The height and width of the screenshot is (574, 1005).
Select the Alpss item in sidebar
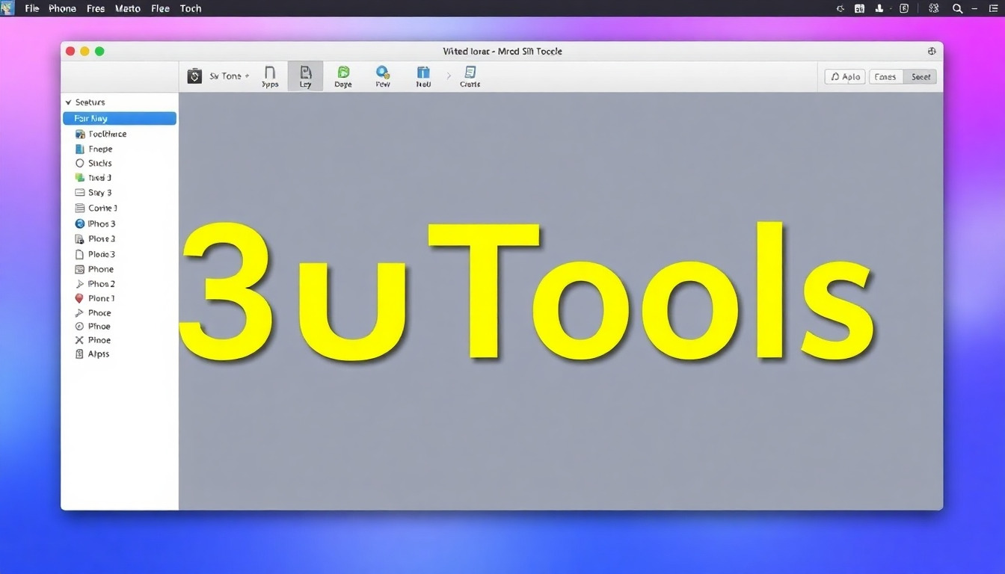pos(98,354)
